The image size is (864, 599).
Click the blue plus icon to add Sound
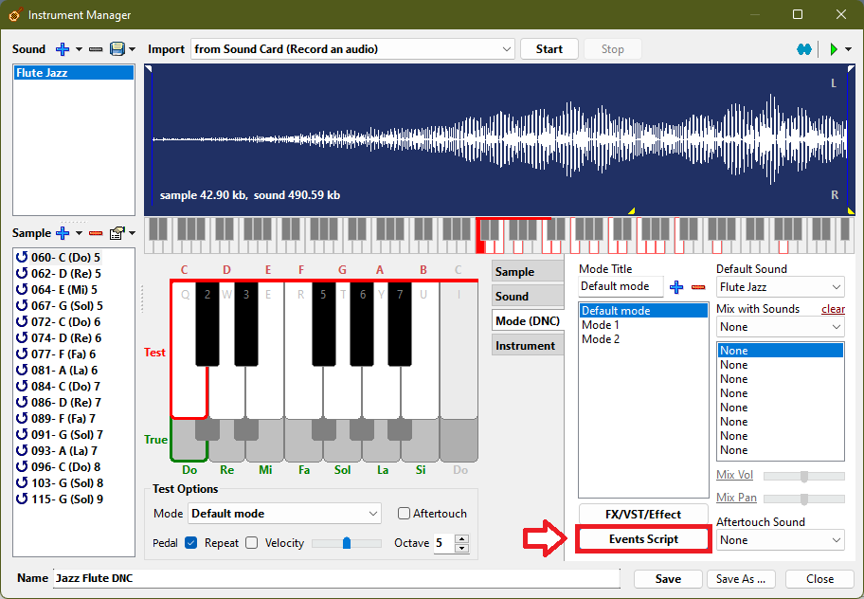pos(63,49)
